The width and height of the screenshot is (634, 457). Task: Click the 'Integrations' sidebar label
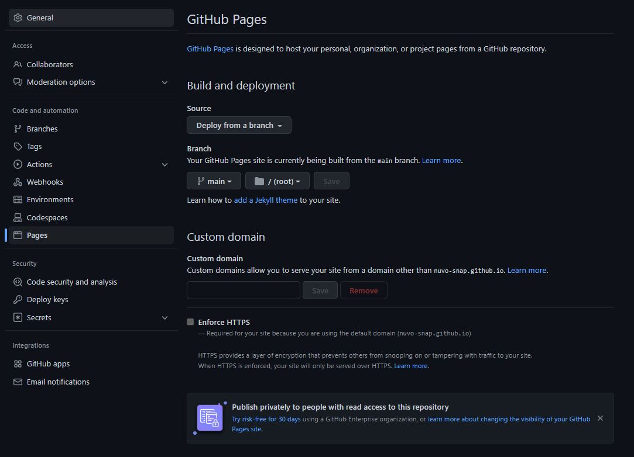(x=30, y=345)
